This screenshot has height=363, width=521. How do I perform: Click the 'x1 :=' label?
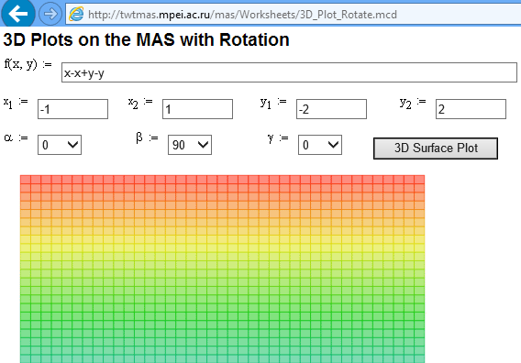click(x=16, y=103)
